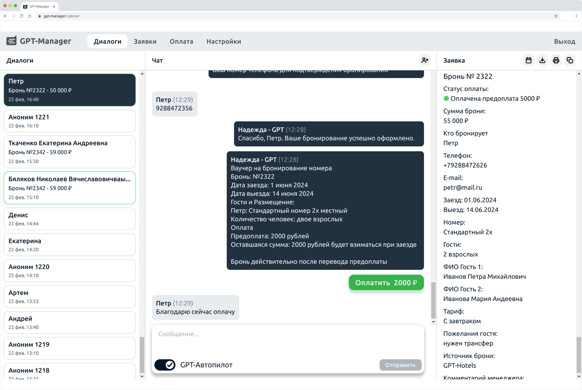This screenshot has width=582, height=390.
Task: Select the Ткаченко Екатерина Андреевна dialog
Action: point(69,152)
